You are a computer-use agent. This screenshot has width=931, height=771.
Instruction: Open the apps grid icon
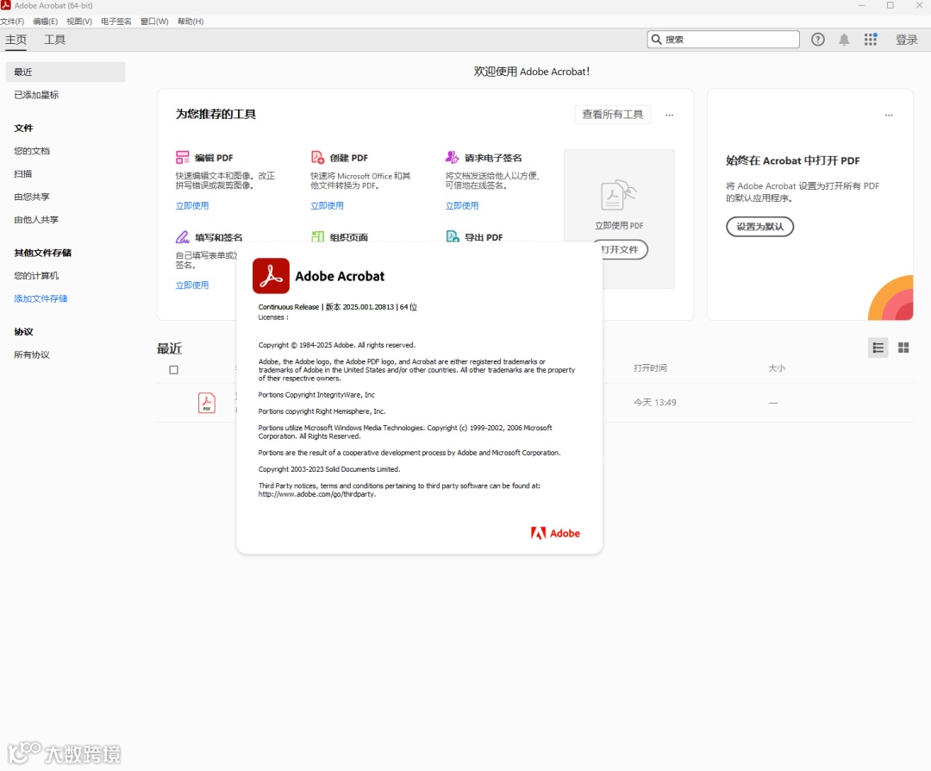(871, 39)
